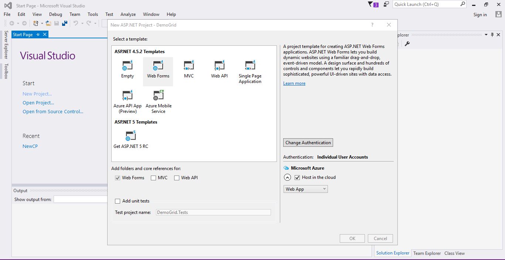The image size is (505, 260).
Task: Click the send feedback icon
Action: tap(386, 4)
